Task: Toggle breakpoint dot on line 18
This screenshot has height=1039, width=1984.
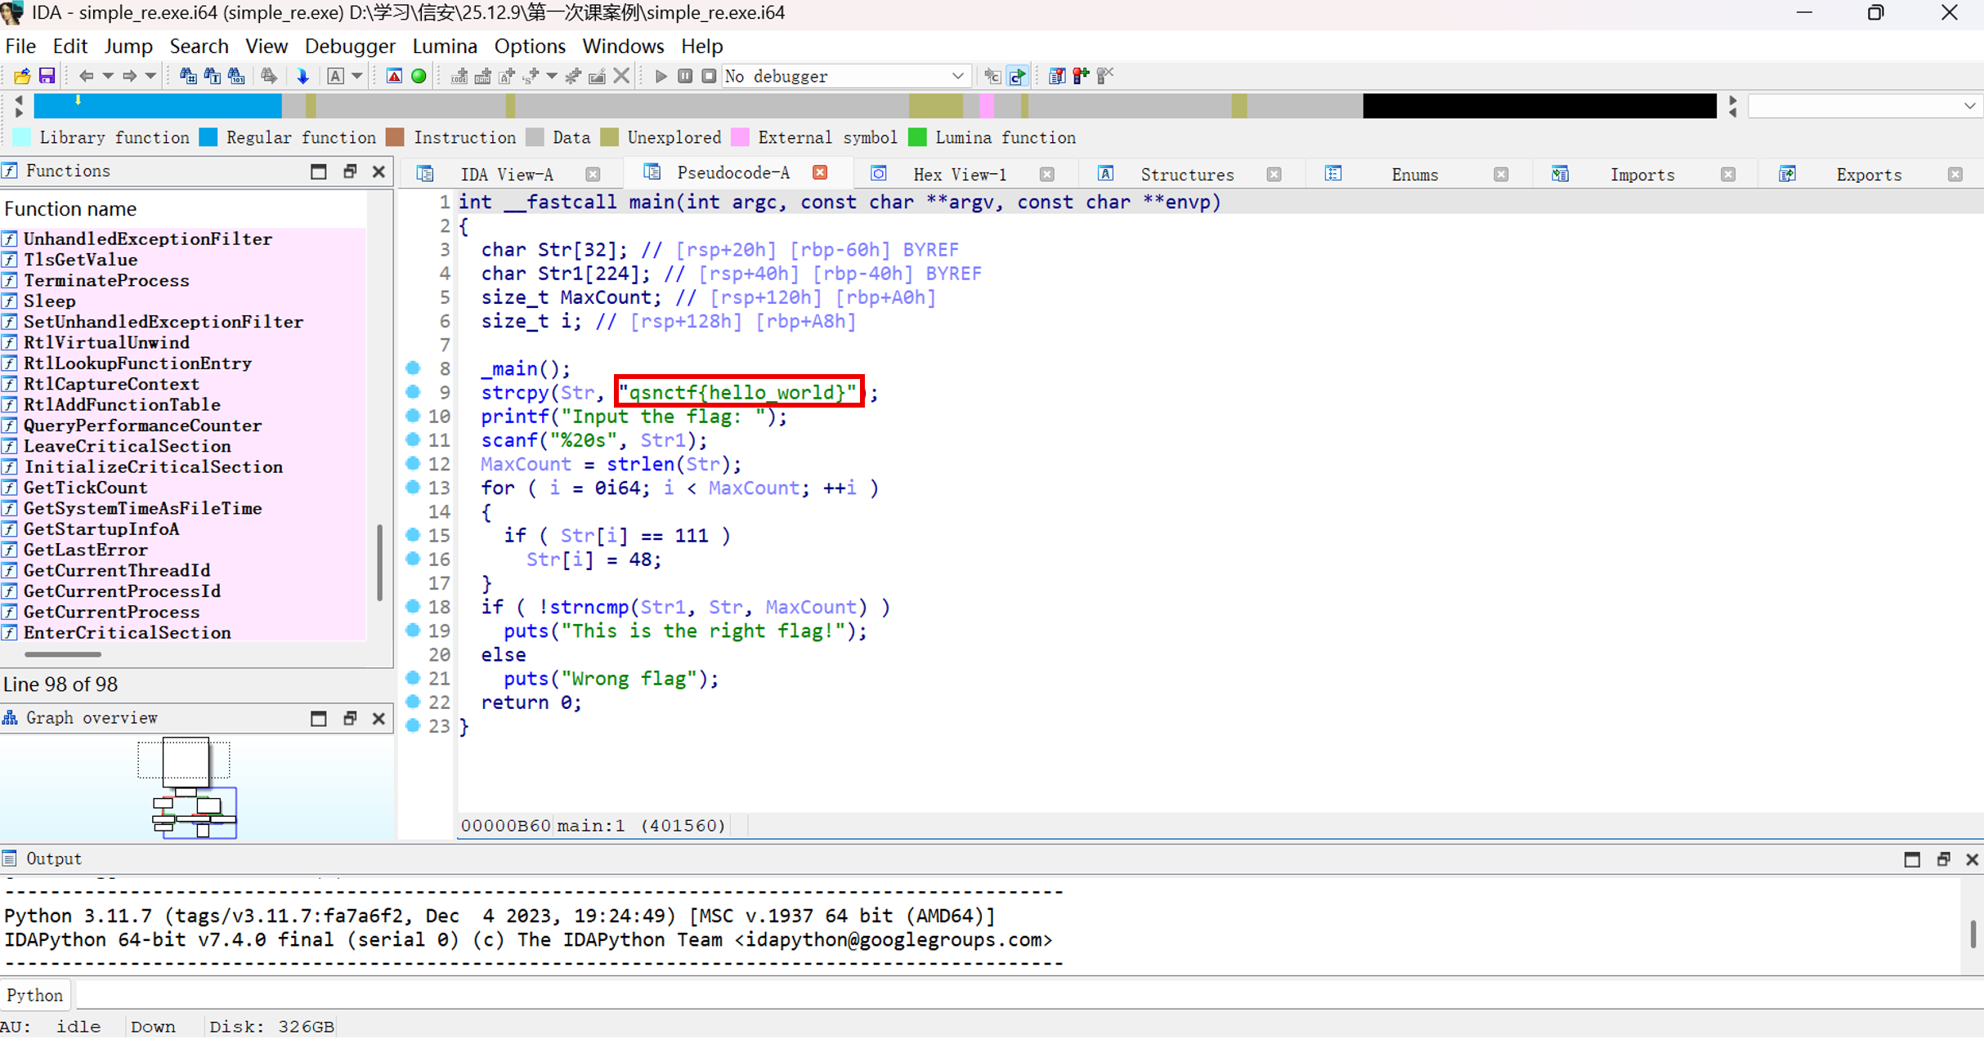Action: tap(413, 606)
